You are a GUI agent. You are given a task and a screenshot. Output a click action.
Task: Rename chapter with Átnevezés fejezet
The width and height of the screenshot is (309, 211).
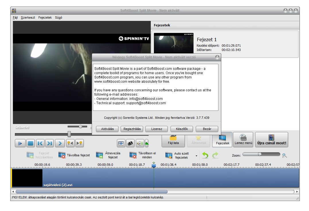108,155
